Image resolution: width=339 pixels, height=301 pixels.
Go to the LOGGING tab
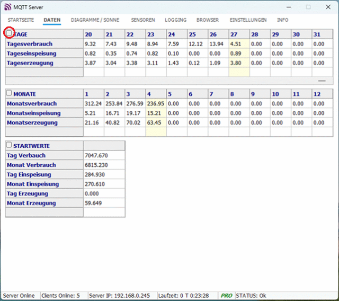point(175,20)
